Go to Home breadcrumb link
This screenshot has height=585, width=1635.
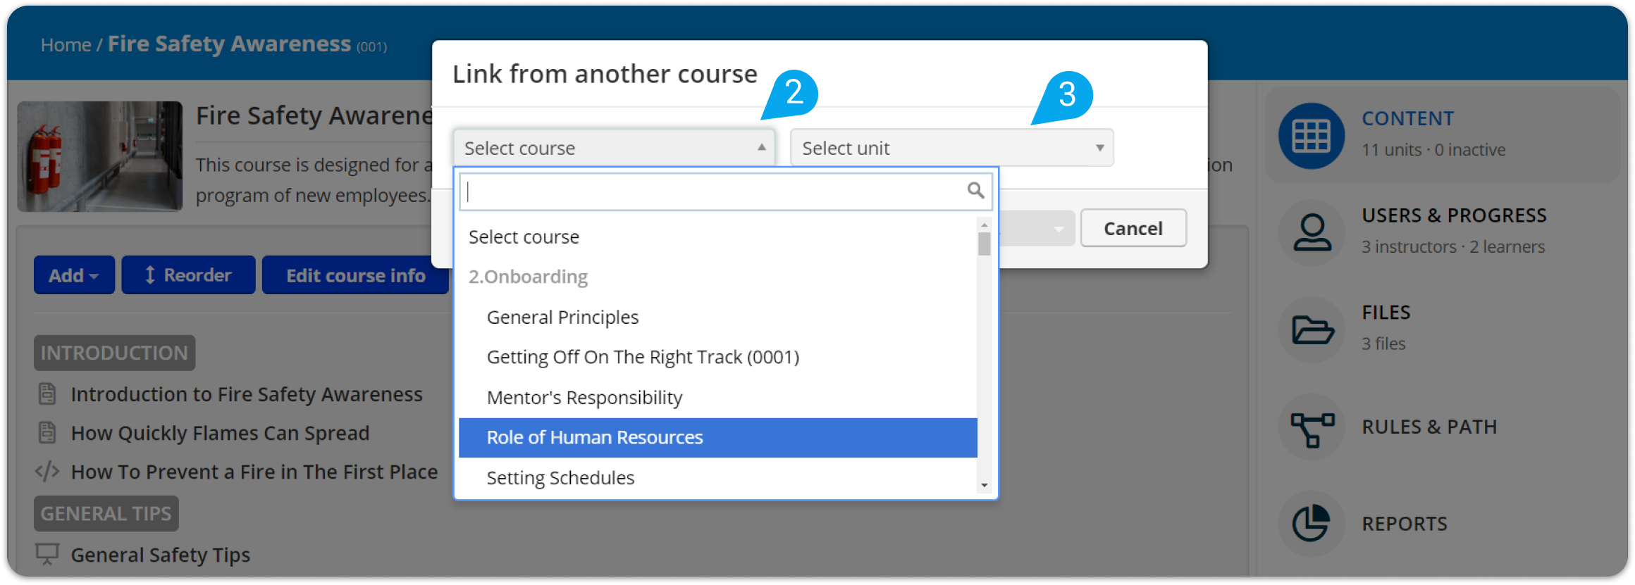pos(66,45)
